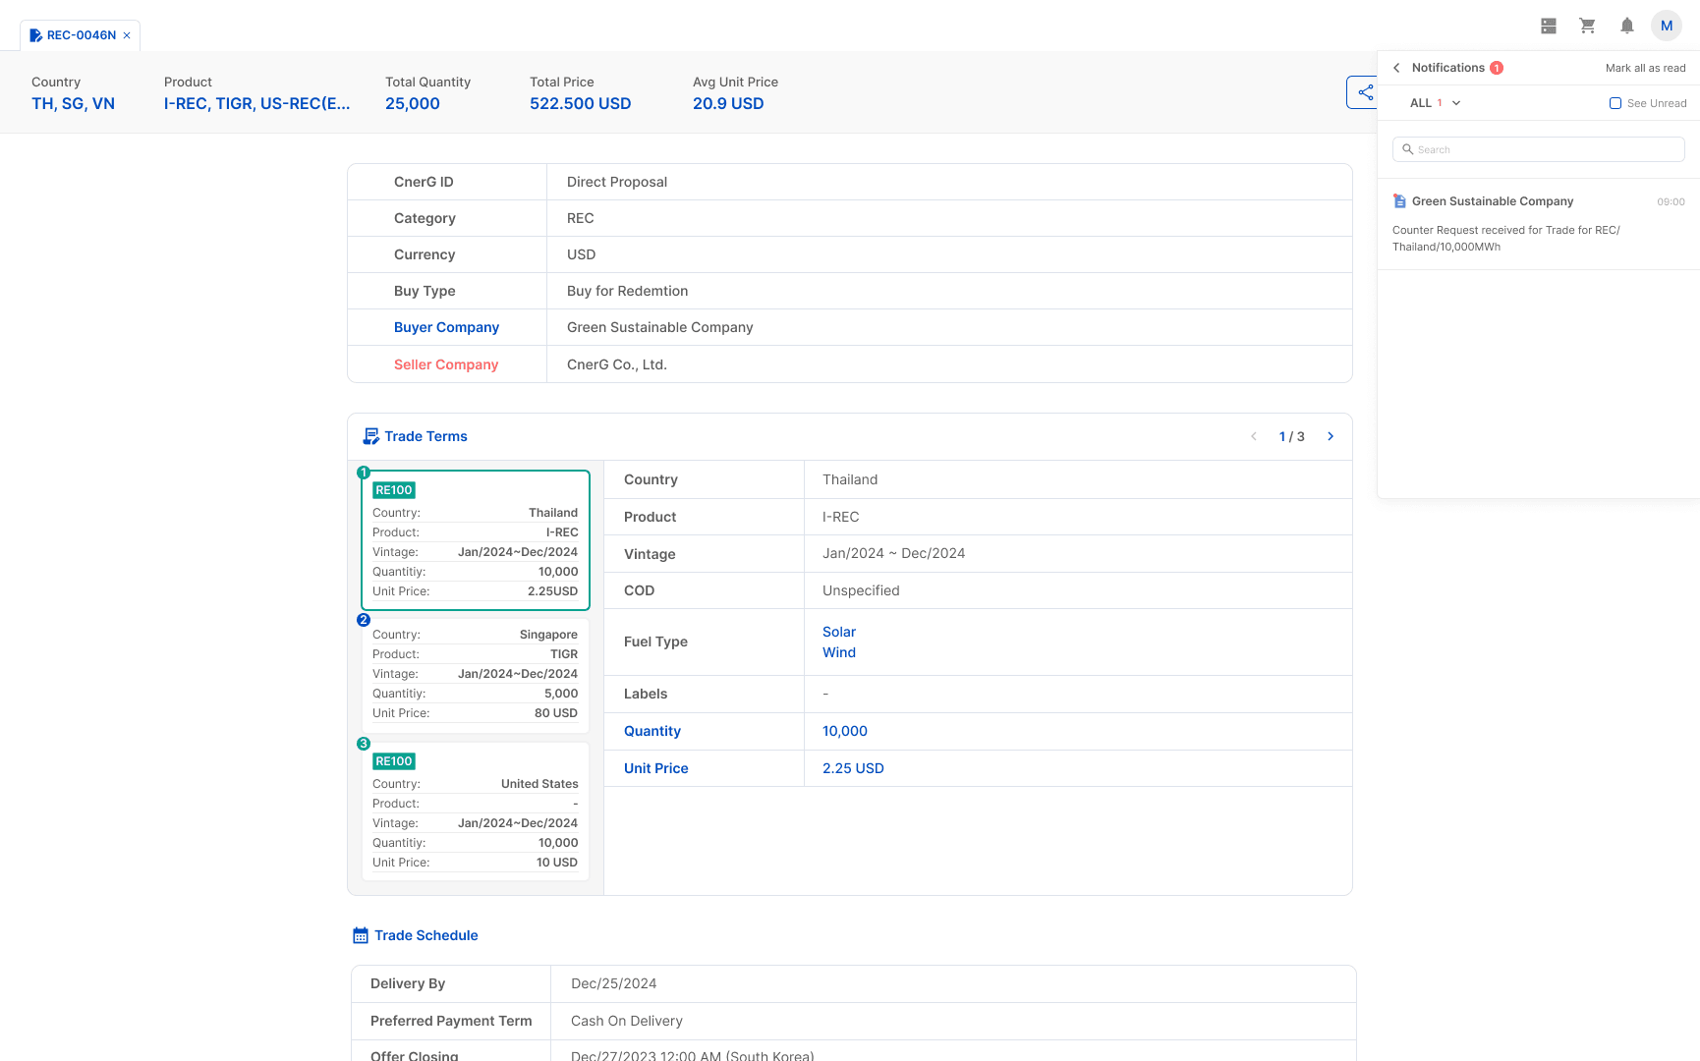Screen dimensions: 1700x1061
Task: Close the REC-0046N tab
Action: tap(126, 34)
